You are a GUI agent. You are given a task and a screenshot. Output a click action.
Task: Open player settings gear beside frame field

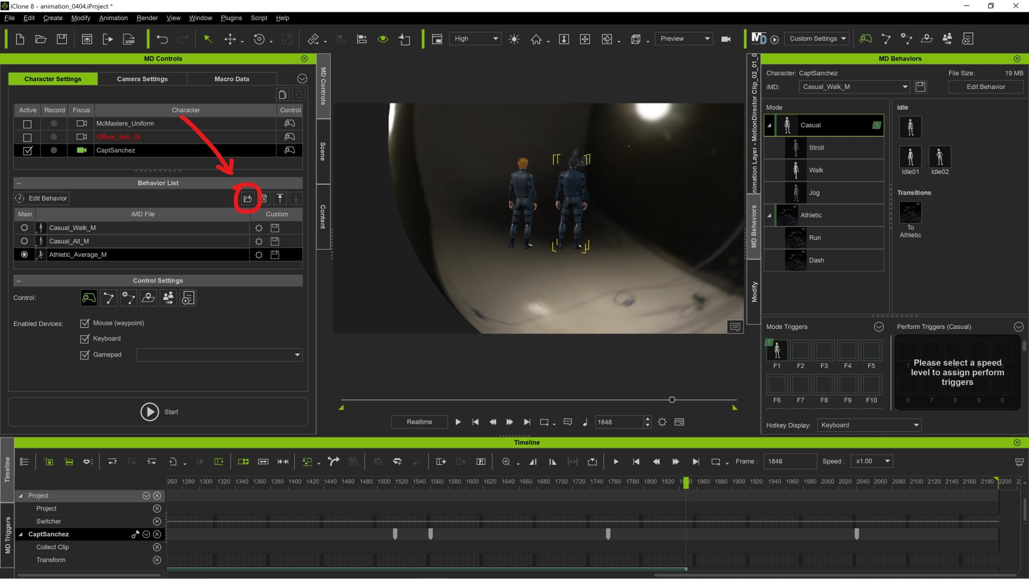[662, 422]
